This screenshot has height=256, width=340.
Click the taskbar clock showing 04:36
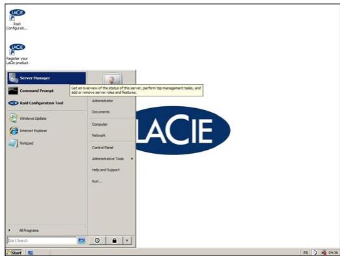tap(333, 253)
